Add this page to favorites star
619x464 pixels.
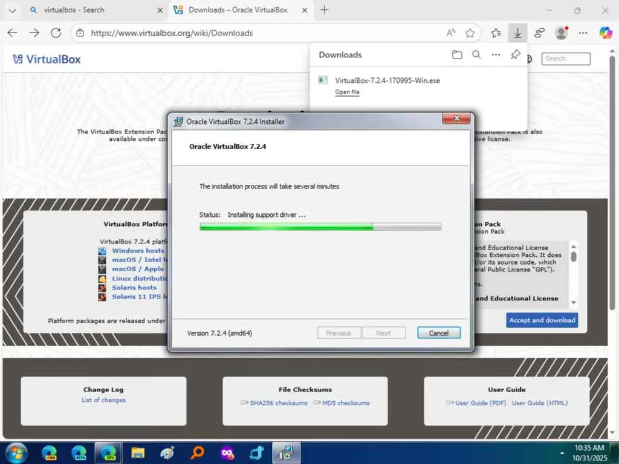coord(470,33)
